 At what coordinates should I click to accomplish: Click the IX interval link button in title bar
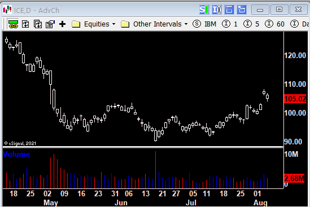[217, 10]
